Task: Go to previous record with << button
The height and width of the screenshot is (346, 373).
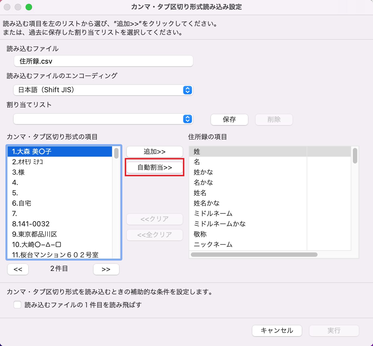Action: click(x=18, y=269)
